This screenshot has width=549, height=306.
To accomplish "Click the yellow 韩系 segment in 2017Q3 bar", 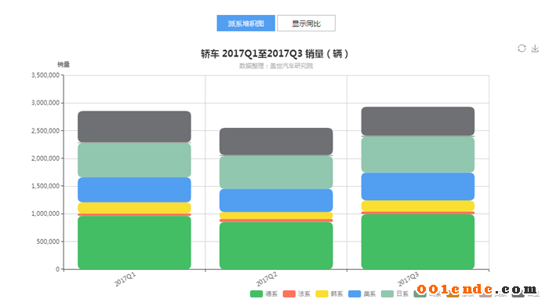I will 418,206.
